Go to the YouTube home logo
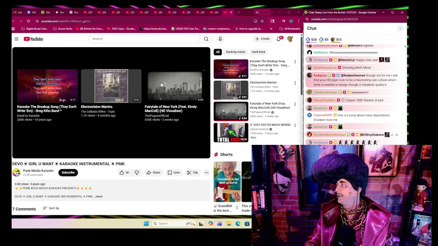The width and height of the screenshot is (438, 246). 34,39
